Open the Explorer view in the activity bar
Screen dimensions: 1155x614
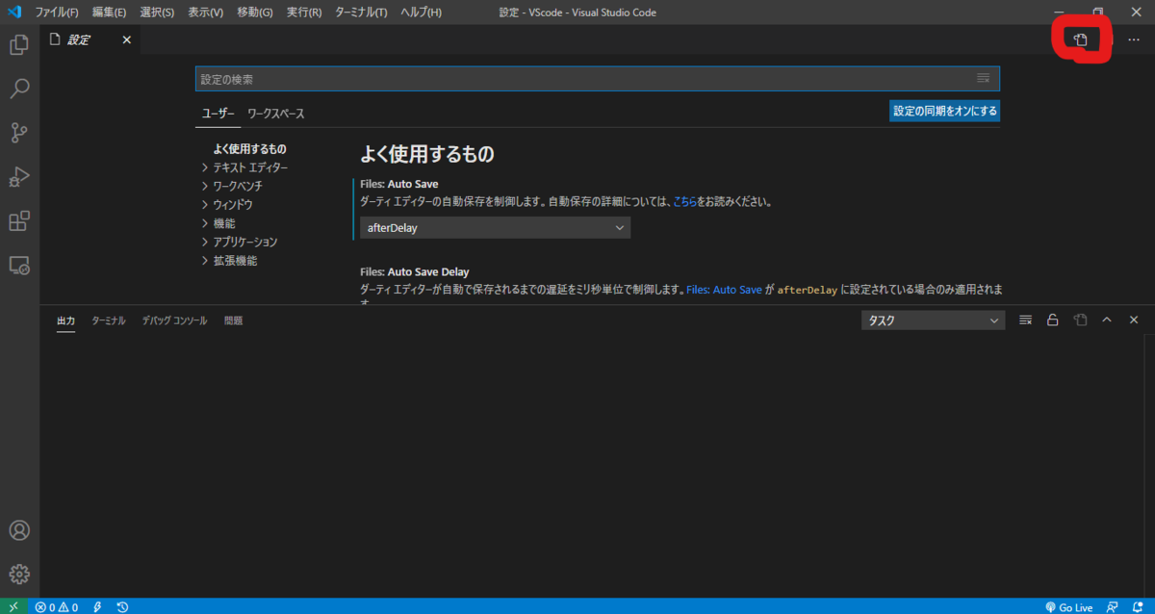point(19,44)
